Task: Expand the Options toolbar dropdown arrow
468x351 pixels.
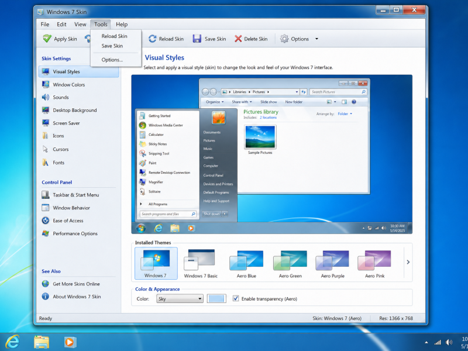Action: [316, 39]
